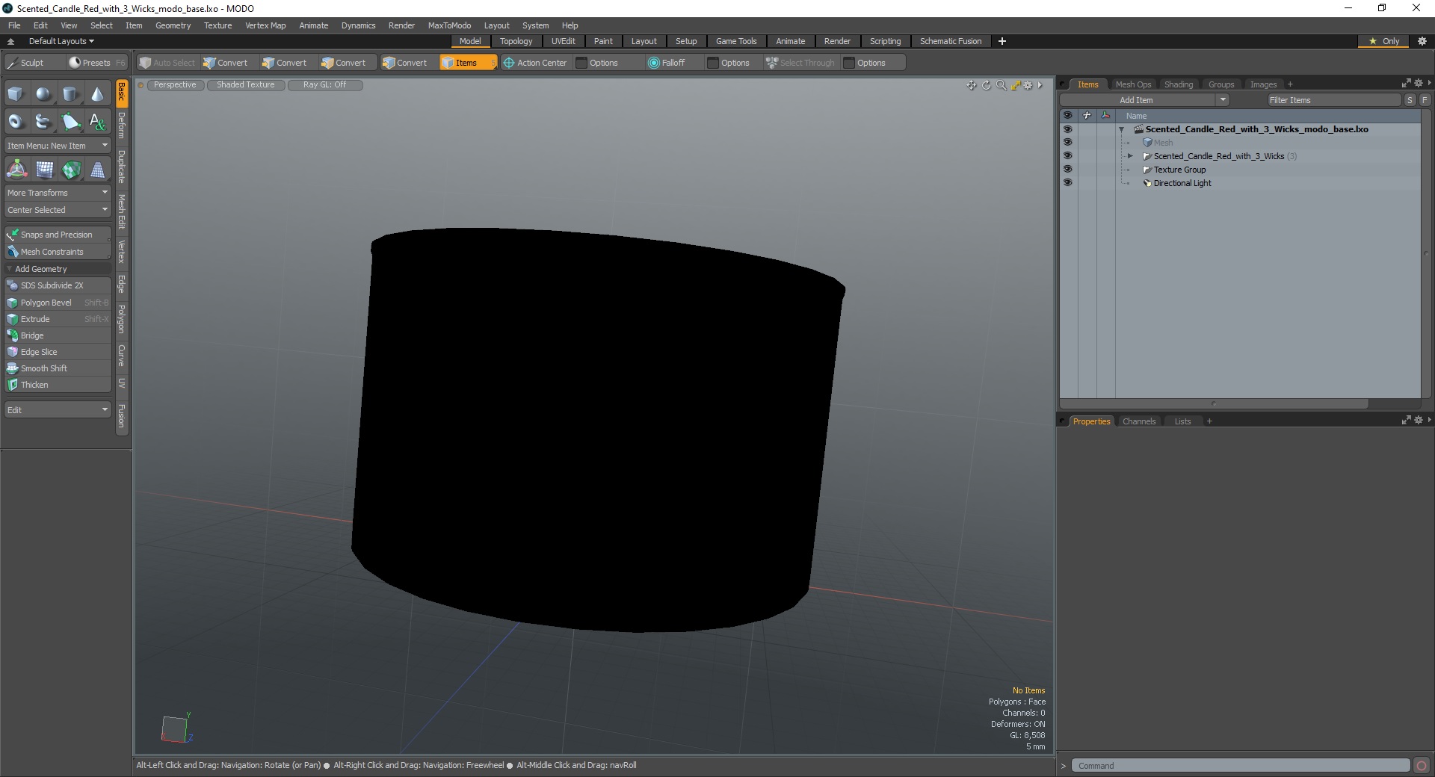Open the viewport settings gear

(x=1028, y=85)
